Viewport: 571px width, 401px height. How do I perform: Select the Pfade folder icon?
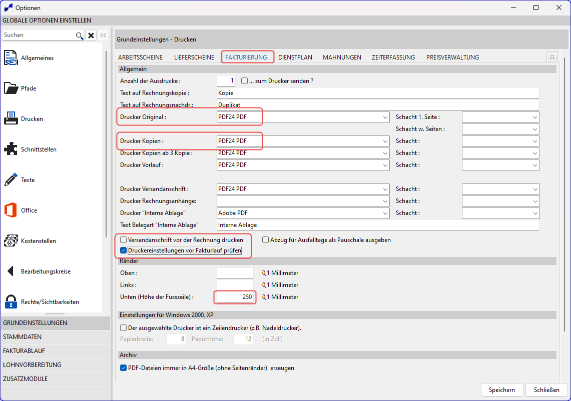11,88
